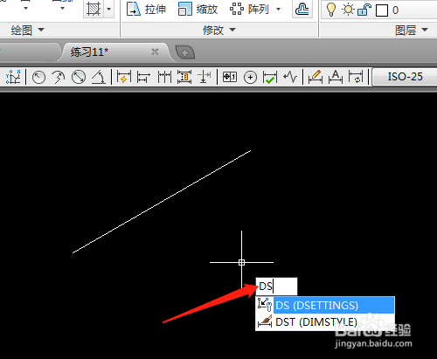437x359 pixels.
Task: Select the Hatch tool icon
Action: pos(94,10)
